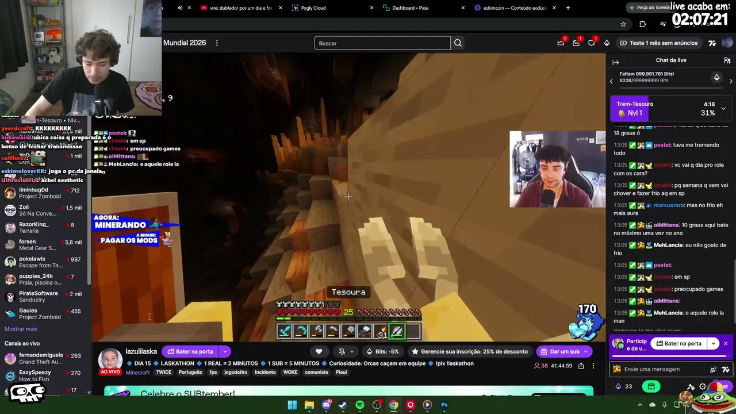Select the Português stream tag

[x=190, y=372]
